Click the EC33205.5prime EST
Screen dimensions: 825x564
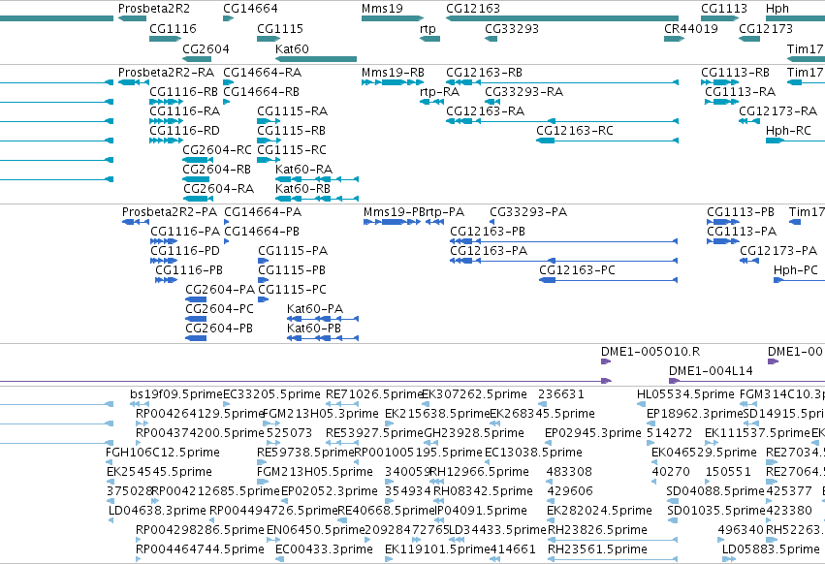coord(227,404)
